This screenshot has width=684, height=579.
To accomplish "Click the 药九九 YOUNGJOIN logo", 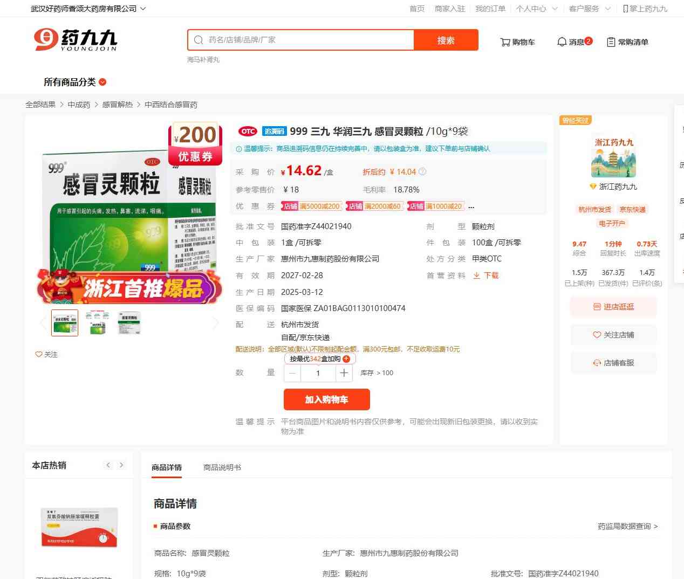I will point(76,40).
